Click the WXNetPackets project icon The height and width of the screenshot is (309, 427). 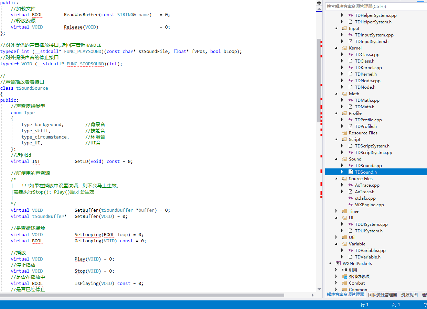click(x=338, y=264)
